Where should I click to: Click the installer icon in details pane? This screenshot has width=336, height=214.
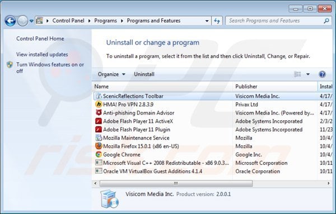click(110, 199)
